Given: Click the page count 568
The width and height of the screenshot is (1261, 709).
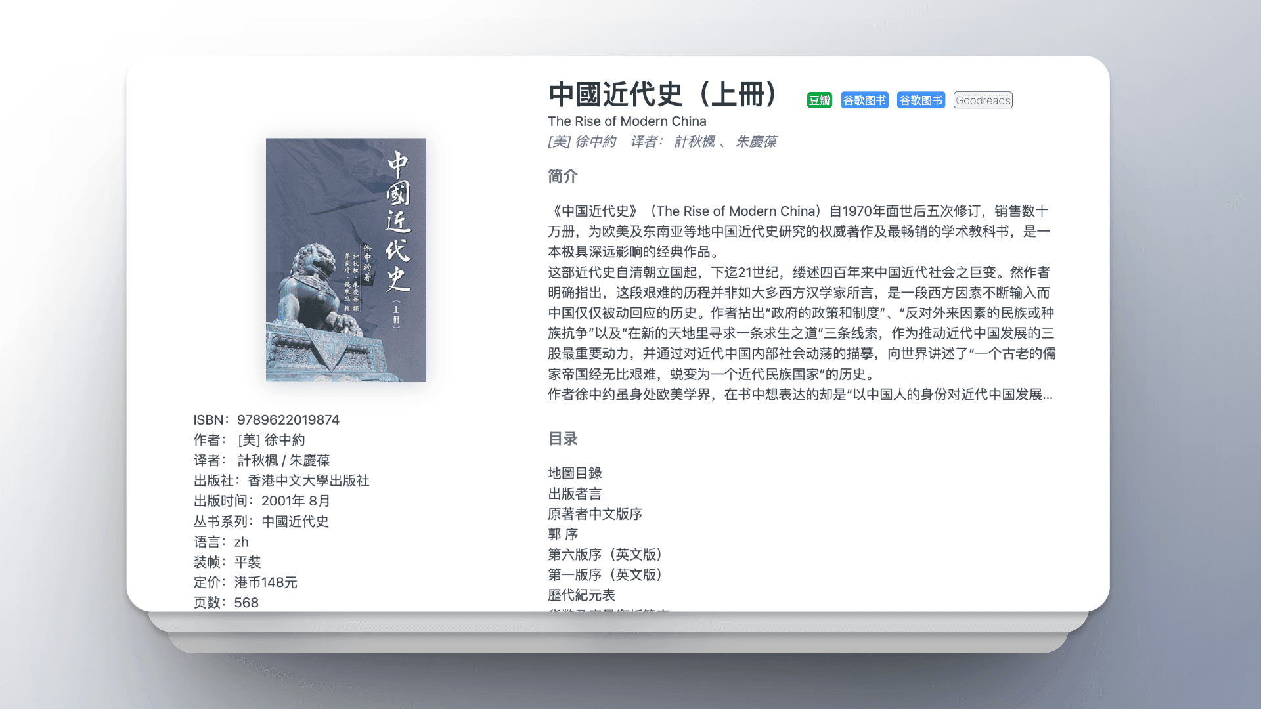Looking at the screenshot, I should 246,603.
